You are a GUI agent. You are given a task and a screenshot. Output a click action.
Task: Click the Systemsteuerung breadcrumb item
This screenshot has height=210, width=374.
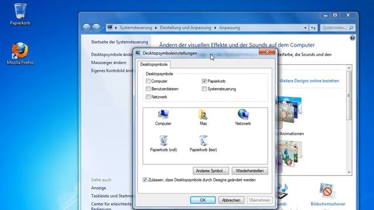click(x=136, y=27)
